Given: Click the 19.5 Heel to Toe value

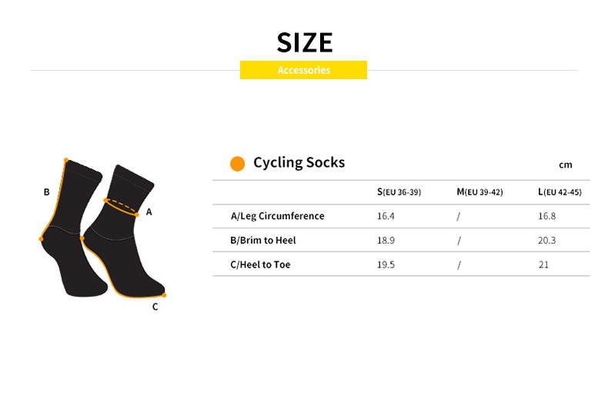Looking at the screenshot, I should coord(386,265).
